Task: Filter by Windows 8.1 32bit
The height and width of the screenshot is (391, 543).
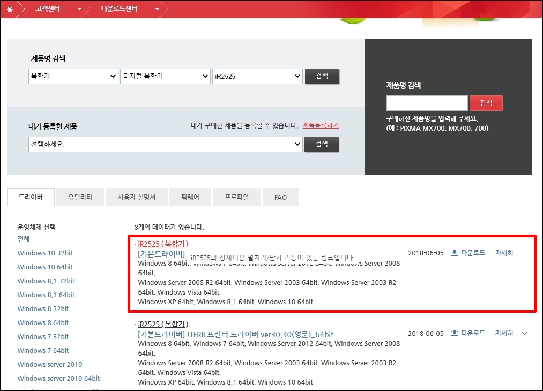Action: 46,281
